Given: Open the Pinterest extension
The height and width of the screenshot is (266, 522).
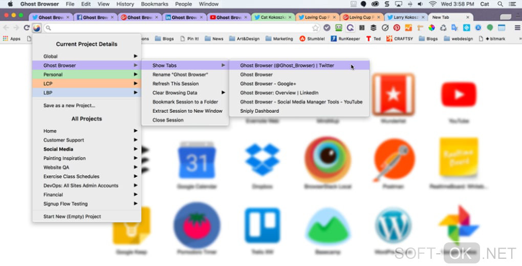Looking at the screenshot, I should (397, 28).
